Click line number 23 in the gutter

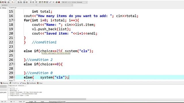[x=11, y=47]
